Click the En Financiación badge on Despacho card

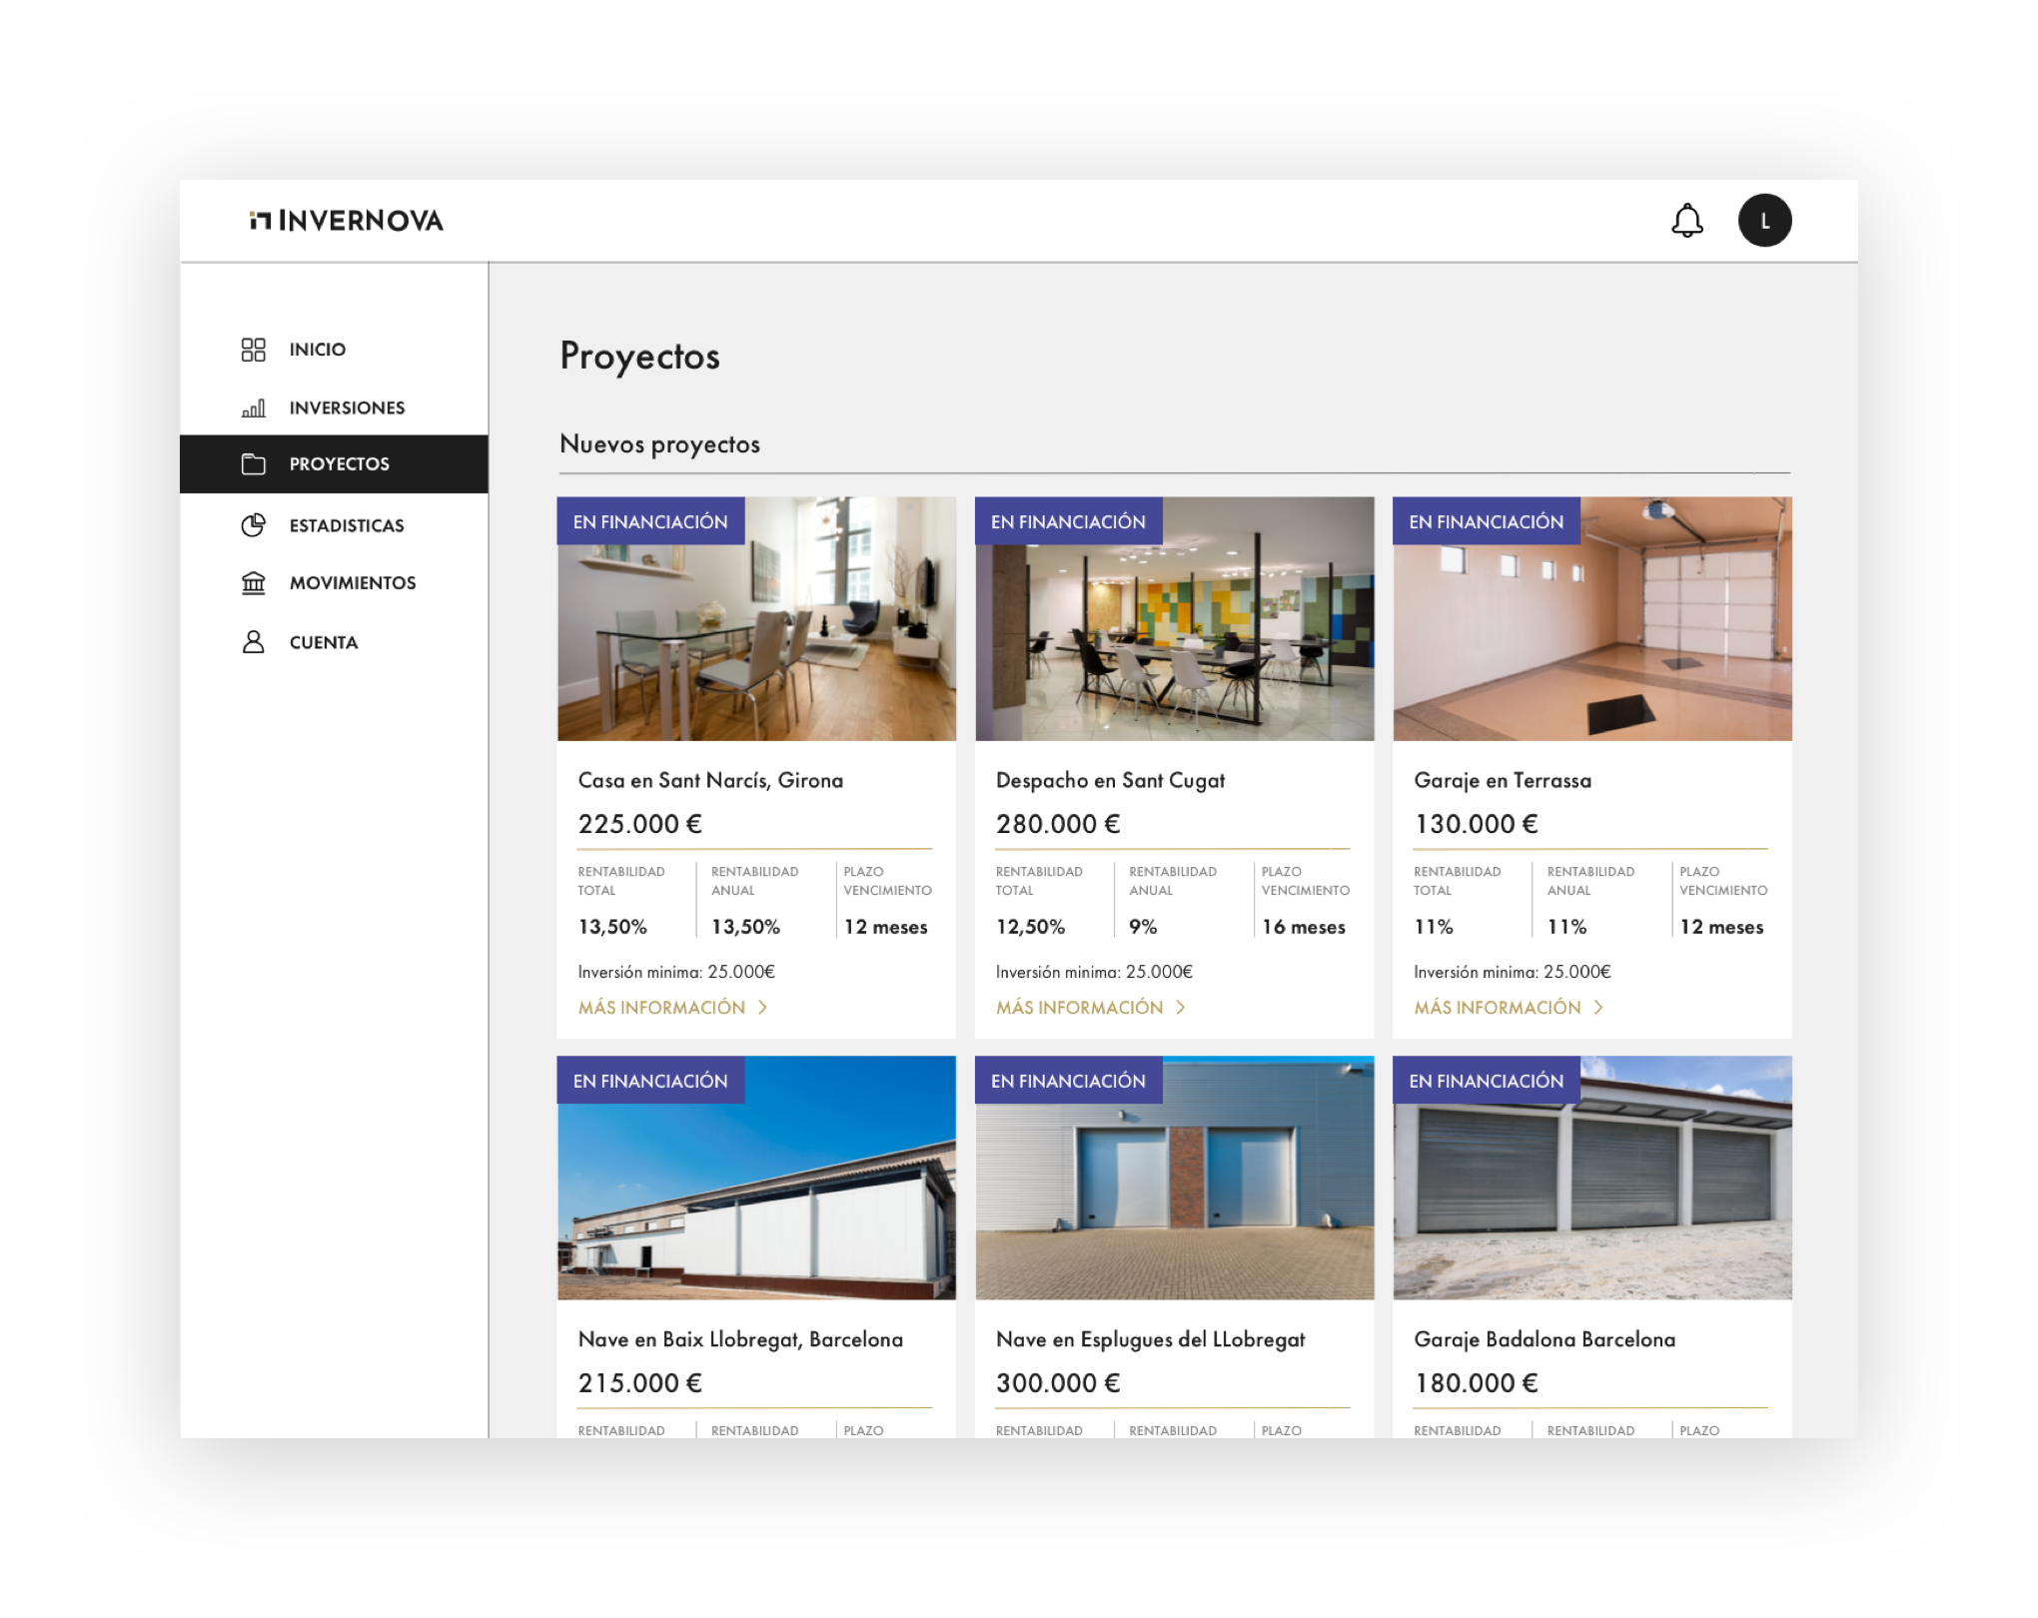[x=1068, y=521]
